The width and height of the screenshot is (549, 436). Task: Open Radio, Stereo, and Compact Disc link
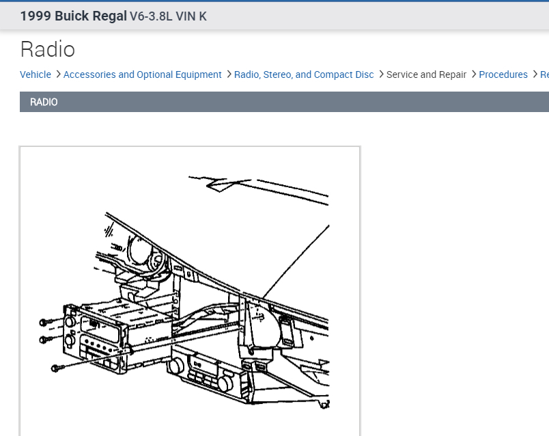click(x=304, y=74)
